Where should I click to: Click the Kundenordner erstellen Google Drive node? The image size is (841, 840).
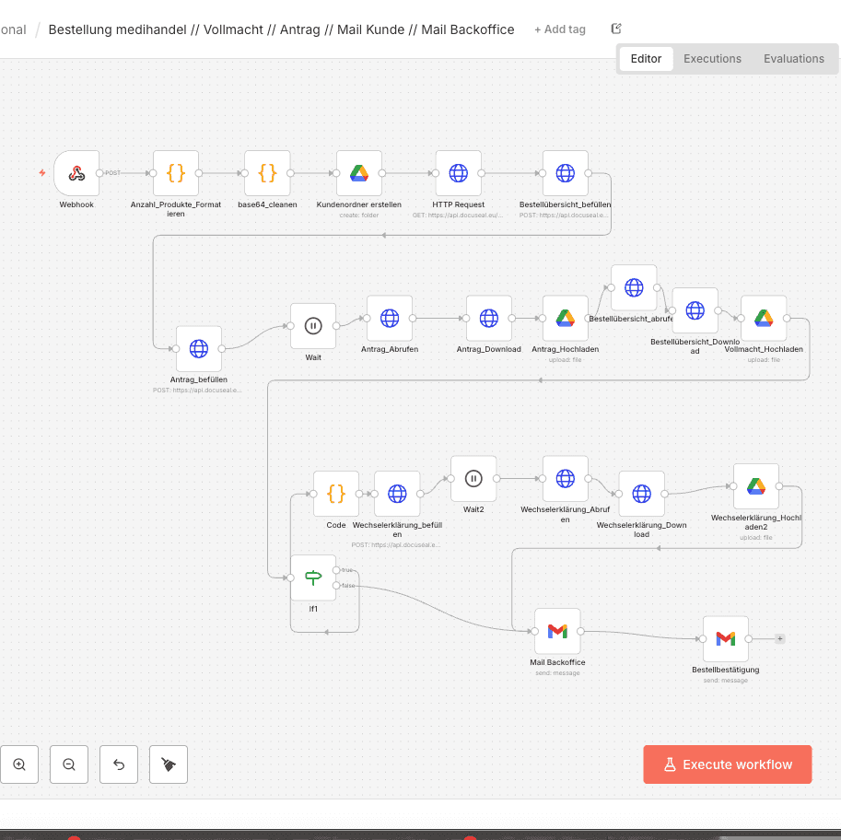[x=359, y=173]
